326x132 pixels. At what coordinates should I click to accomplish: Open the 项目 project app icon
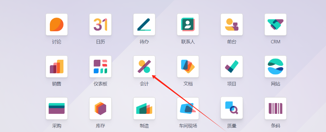[x=232, y=67]
